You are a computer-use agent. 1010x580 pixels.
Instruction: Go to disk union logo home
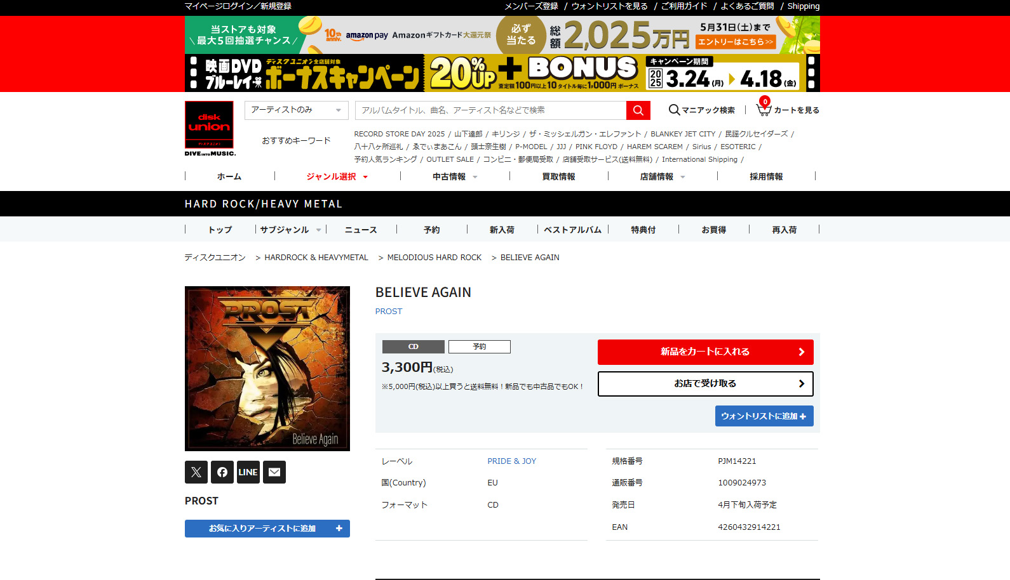(x=210, y=129)
